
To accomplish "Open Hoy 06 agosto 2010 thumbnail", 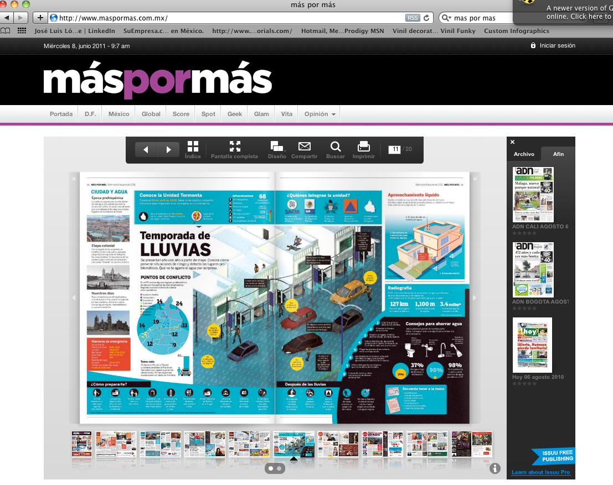I will 532,345.
